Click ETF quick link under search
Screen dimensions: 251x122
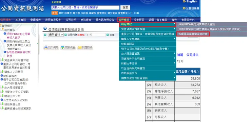pyautogui.click(x=131, y=13)
